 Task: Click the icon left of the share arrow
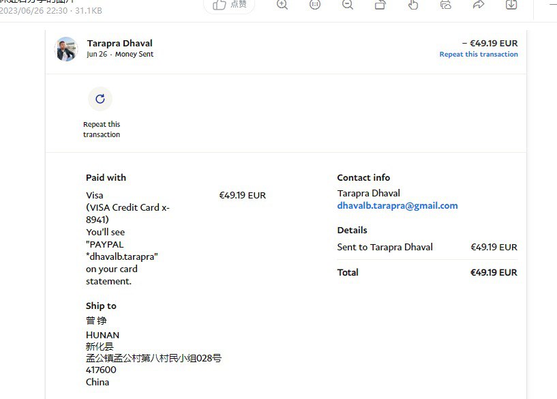tap(446, 5)
